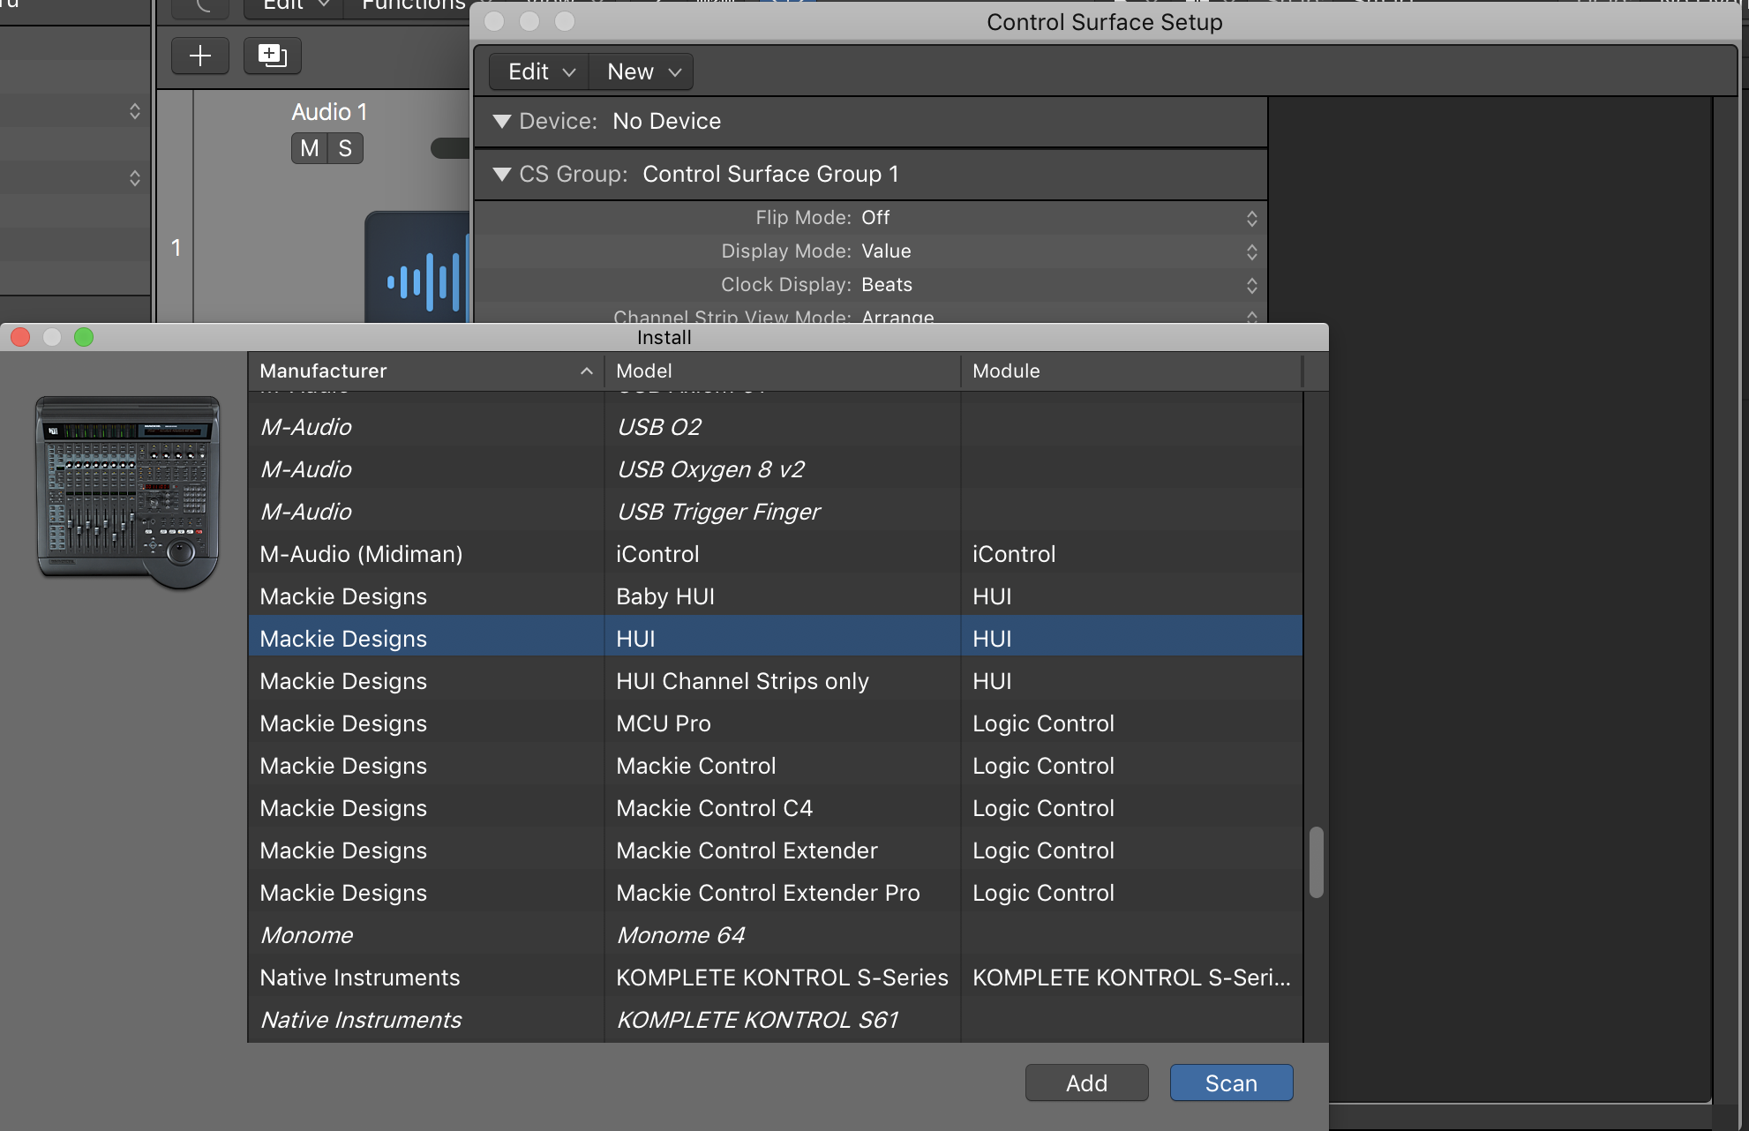Screen dimensions: 1749x1131
Task: Click the HUI control surface thumbnail image
Action: [x=128, y=492]
